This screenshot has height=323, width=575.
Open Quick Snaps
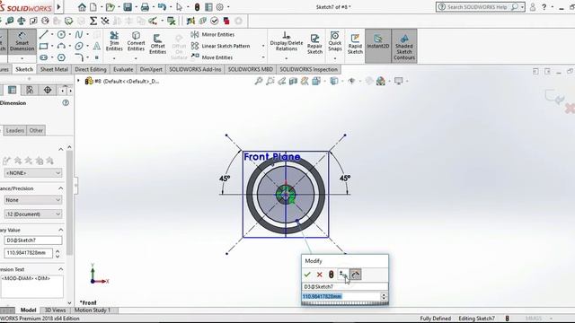click(335, 41)
